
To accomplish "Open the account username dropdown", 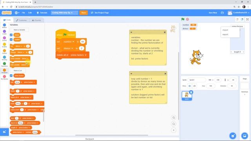I will (x=239, y=13).
